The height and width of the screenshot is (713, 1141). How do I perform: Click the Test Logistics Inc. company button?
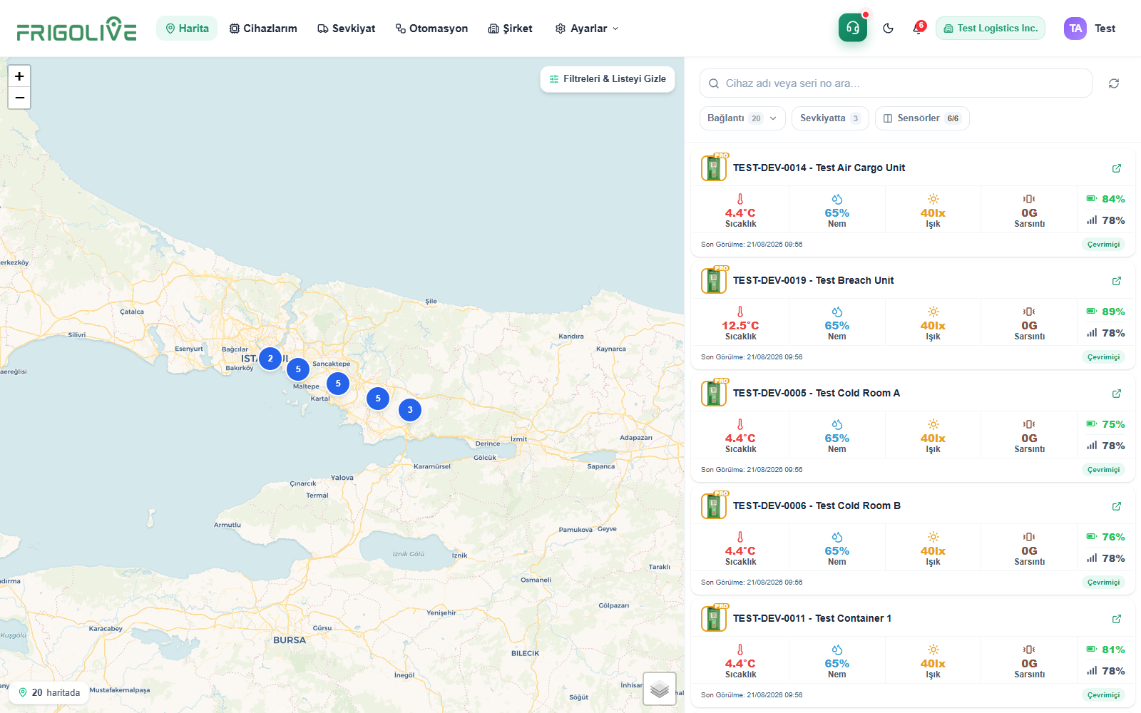pos(991,29)
